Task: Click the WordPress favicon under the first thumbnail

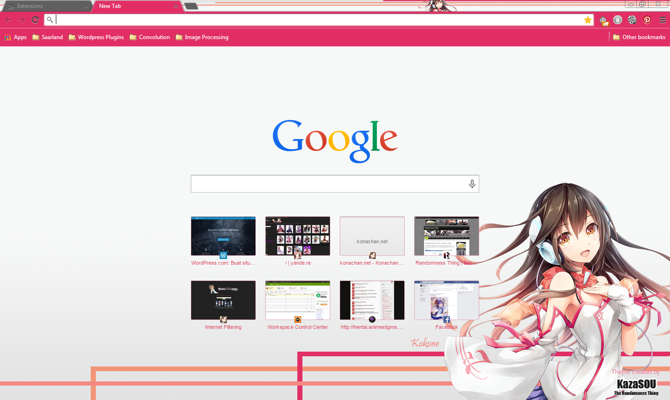Action: pyautogui.click(x=223, y=255)
